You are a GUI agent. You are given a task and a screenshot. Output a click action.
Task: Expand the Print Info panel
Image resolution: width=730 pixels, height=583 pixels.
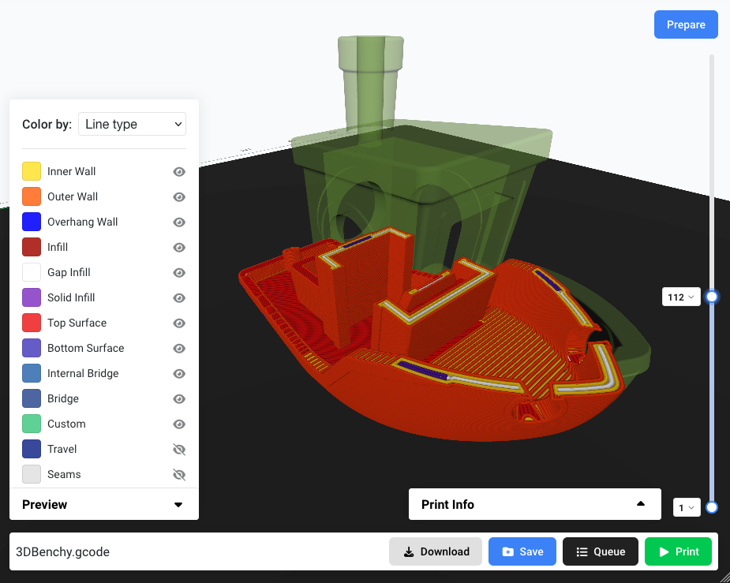(641, 504)
